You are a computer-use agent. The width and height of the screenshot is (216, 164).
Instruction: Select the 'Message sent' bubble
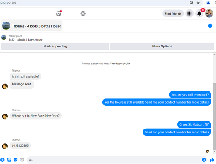(22, 85)
